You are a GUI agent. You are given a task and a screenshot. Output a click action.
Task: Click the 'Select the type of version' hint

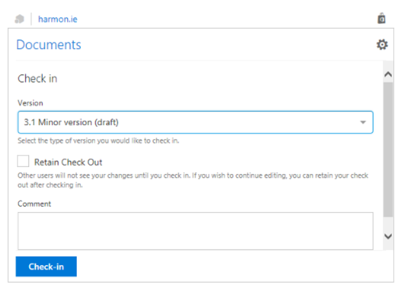tap(98, 141)
